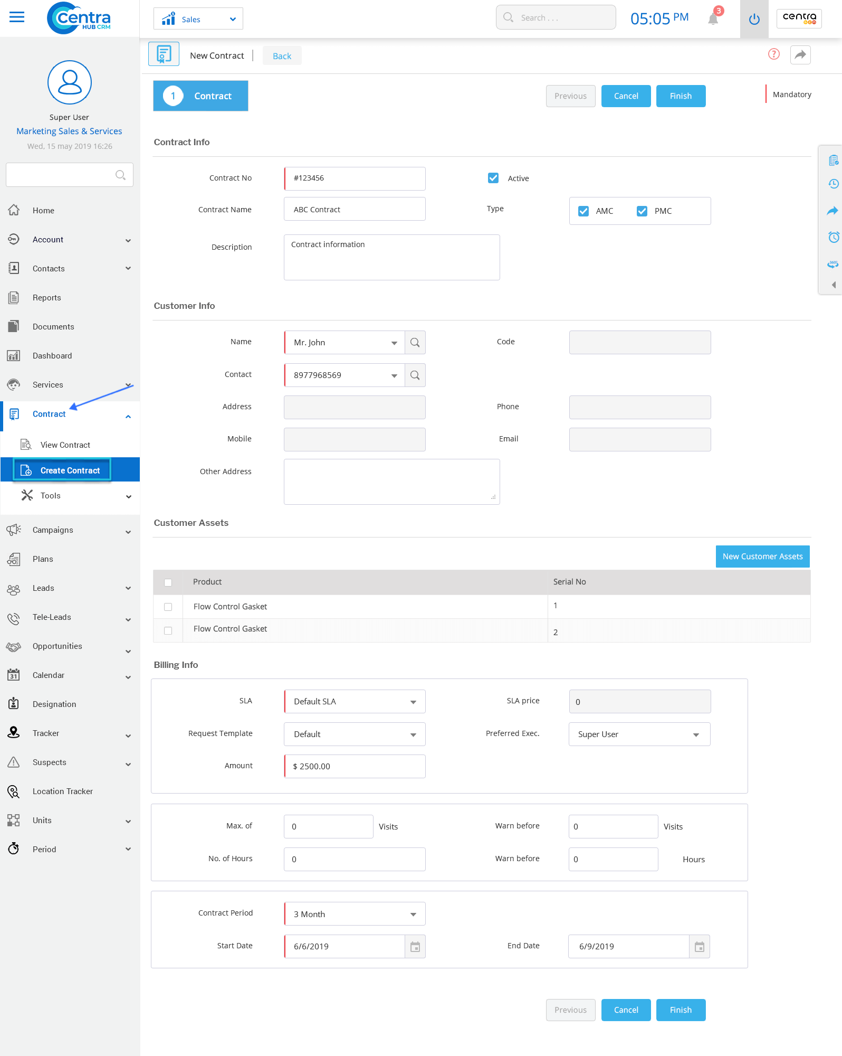Open the Start Date calendar picker
842x1056 pixels.
click(415, 947)
